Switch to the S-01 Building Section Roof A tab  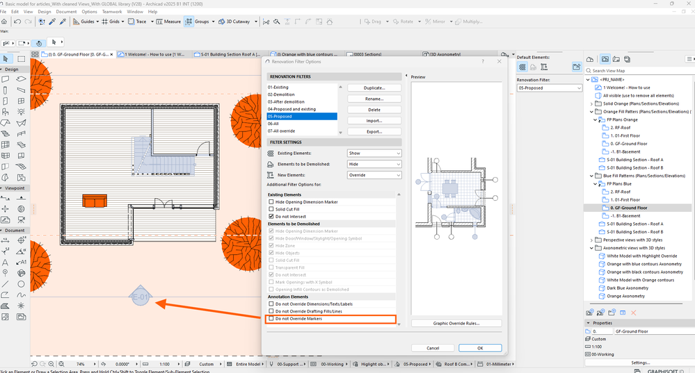coord(228,53)
